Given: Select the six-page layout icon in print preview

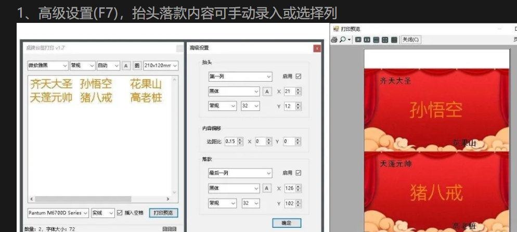Looking at the screenshot, I should click(x=394, y=40).
